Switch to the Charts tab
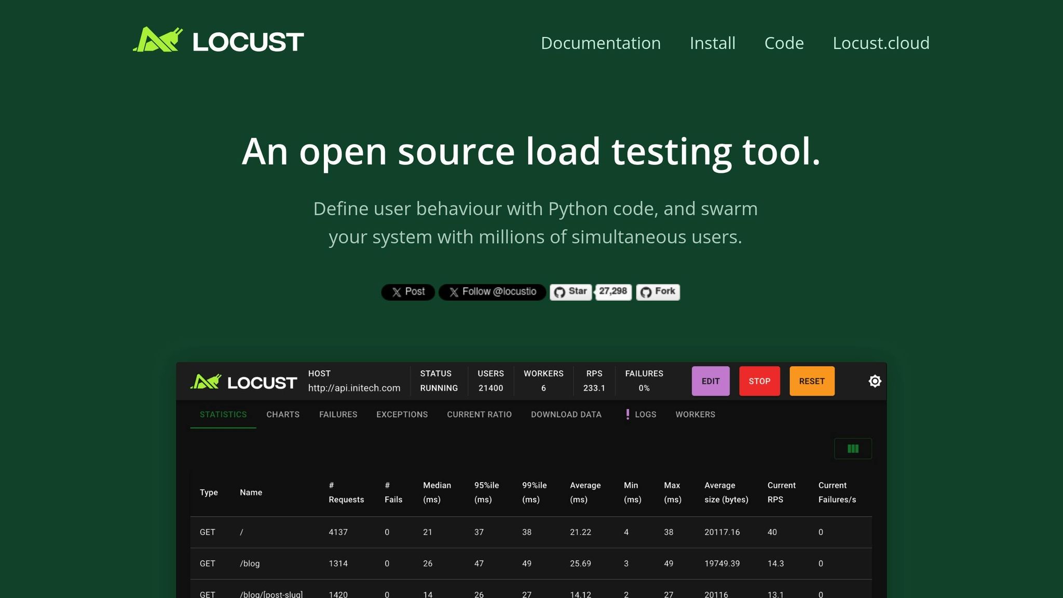 (x=283, y=414)
